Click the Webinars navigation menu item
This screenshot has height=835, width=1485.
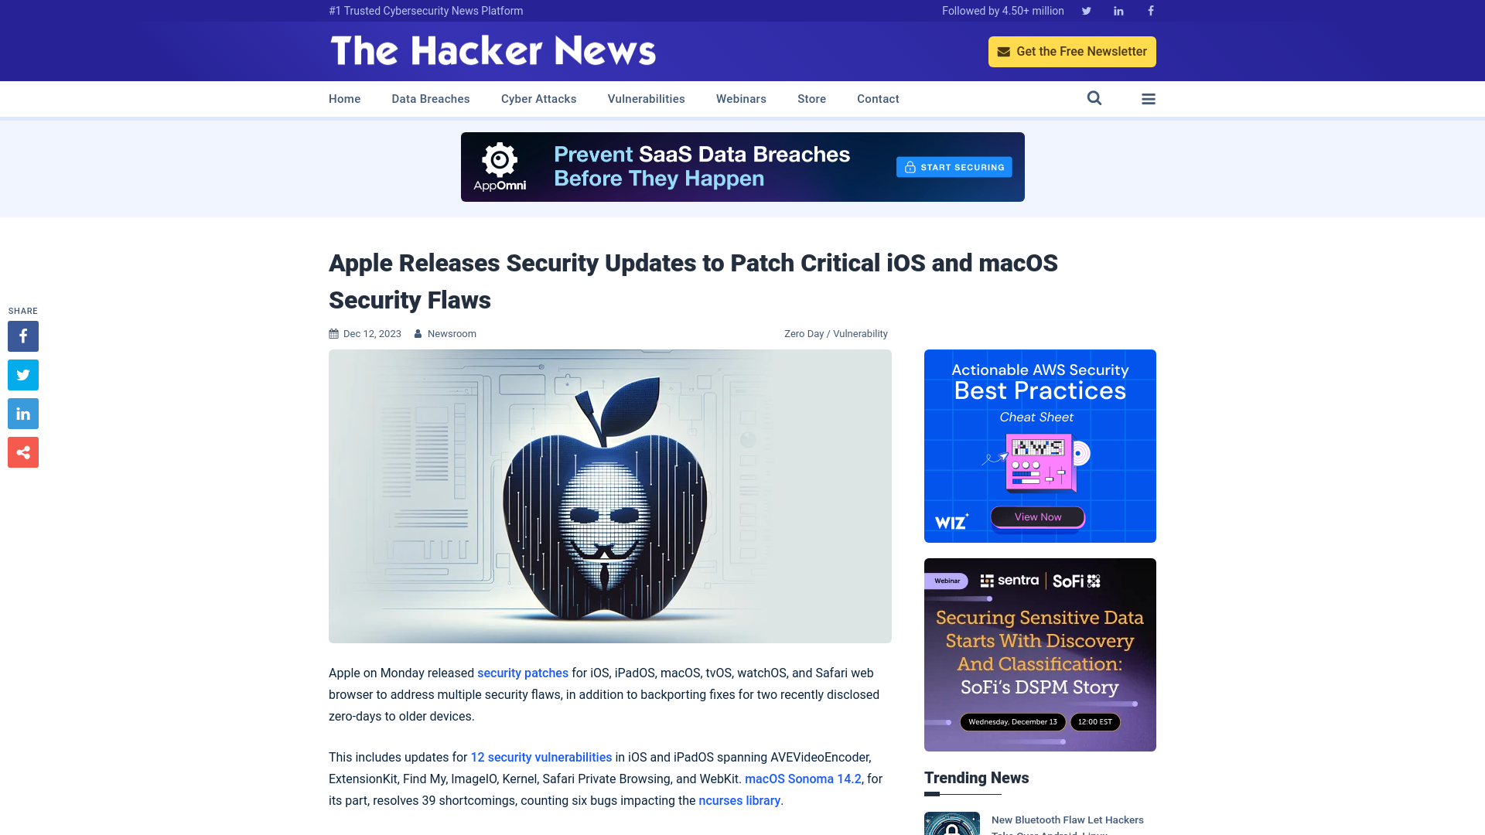(742, 99)
